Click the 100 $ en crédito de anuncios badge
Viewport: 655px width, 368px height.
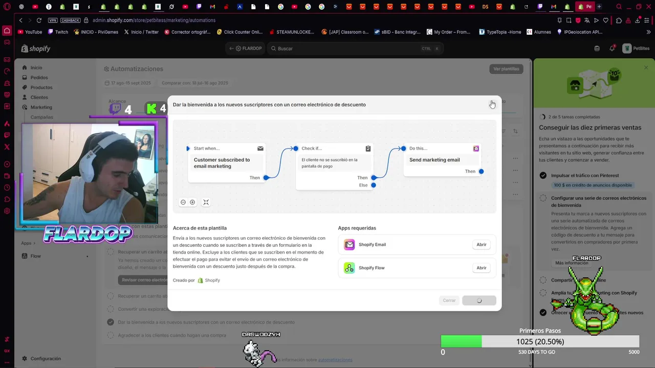pos(593,185)
